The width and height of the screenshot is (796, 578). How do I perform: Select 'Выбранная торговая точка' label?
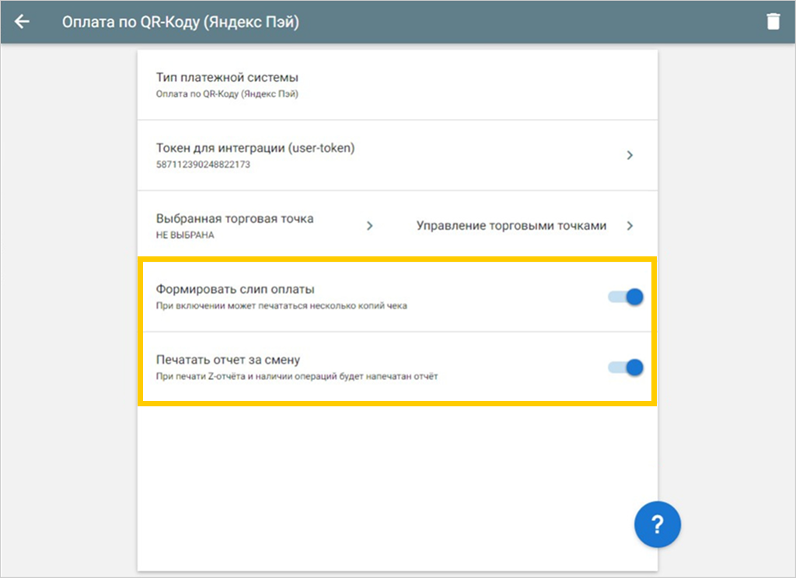[x=235, y=218]
